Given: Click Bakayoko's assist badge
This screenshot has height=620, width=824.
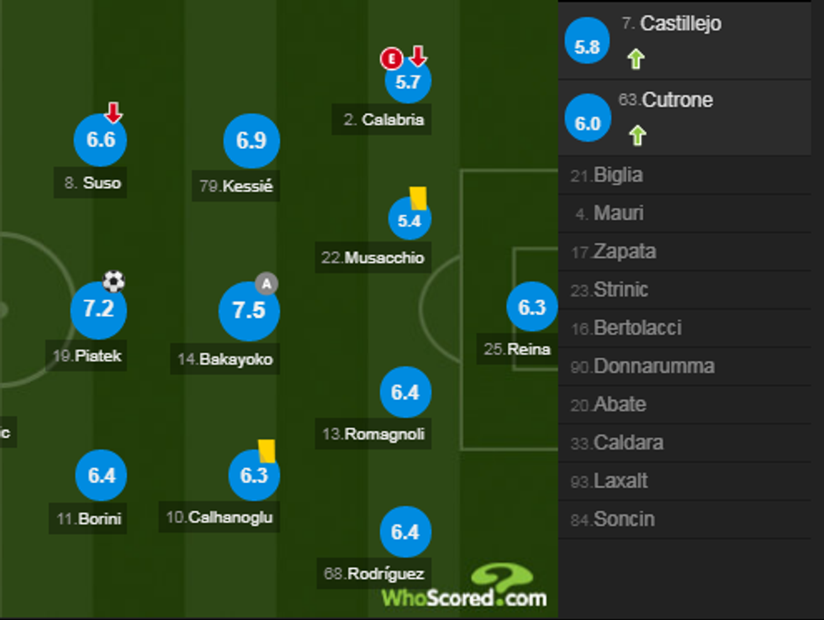Looking at the screenshot, I should coord(267,283).
